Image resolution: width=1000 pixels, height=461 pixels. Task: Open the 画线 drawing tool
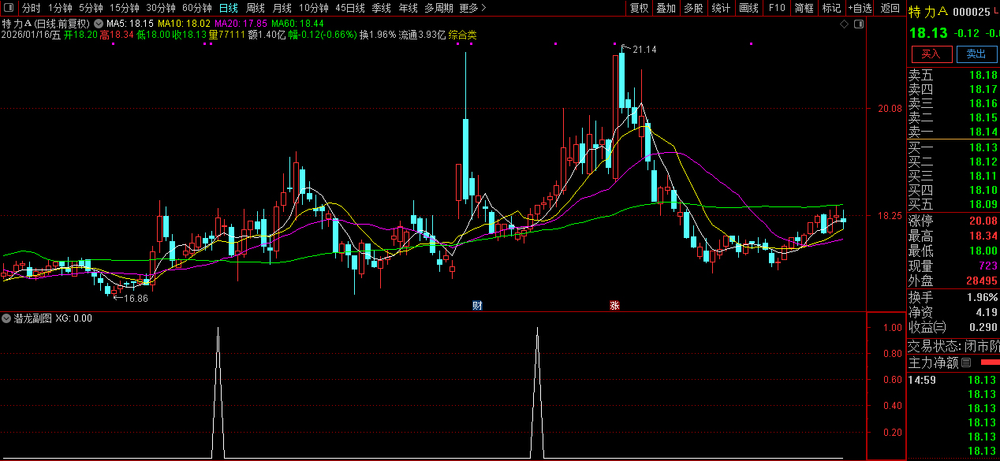tap(748, 8)
